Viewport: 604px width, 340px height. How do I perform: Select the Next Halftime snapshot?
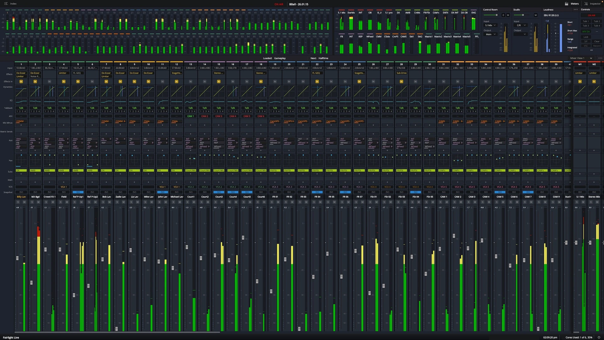pyautogui.click(x=323, y=58)
